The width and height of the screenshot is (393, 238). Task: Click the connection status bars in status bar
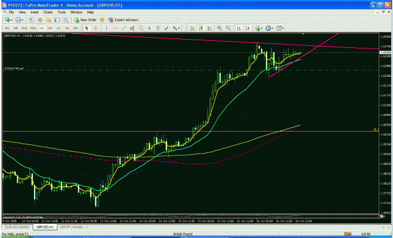(347, 234)
